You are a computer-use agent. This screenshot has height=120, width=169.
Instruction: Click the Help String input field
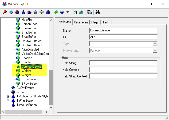(x=123, y=63)
